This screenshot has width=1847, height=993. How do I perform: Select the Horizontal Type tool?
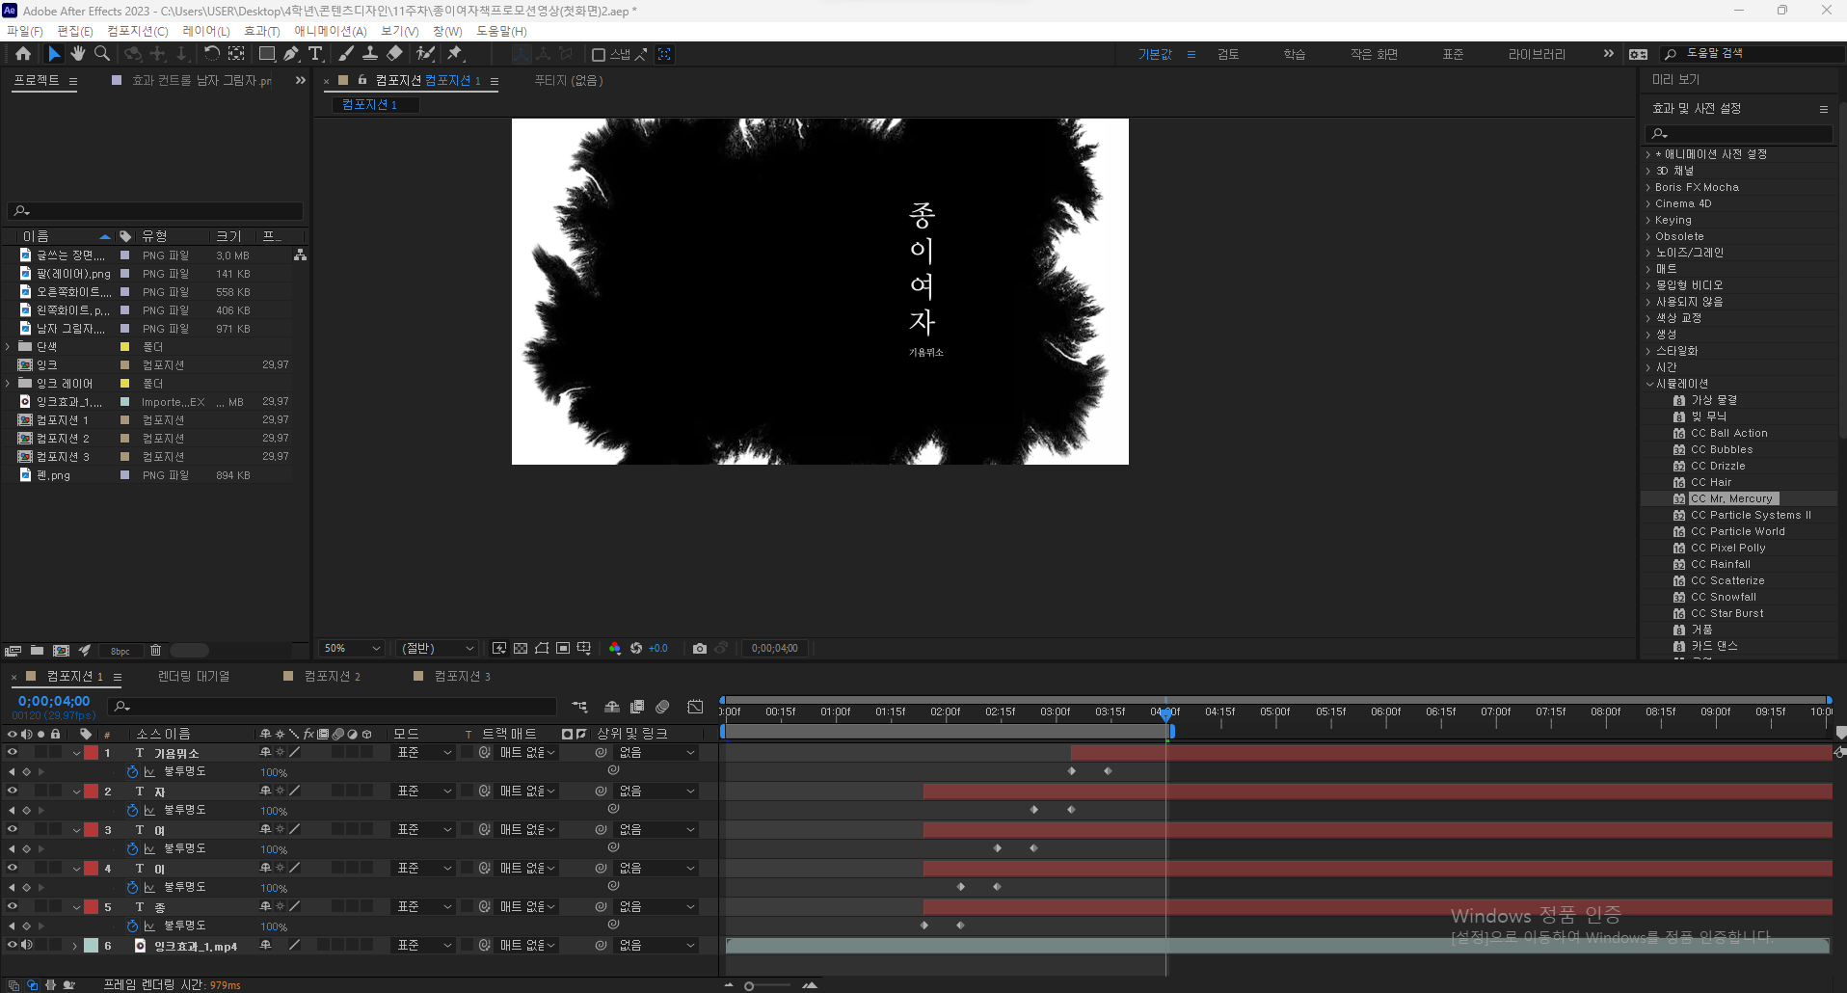315,54
